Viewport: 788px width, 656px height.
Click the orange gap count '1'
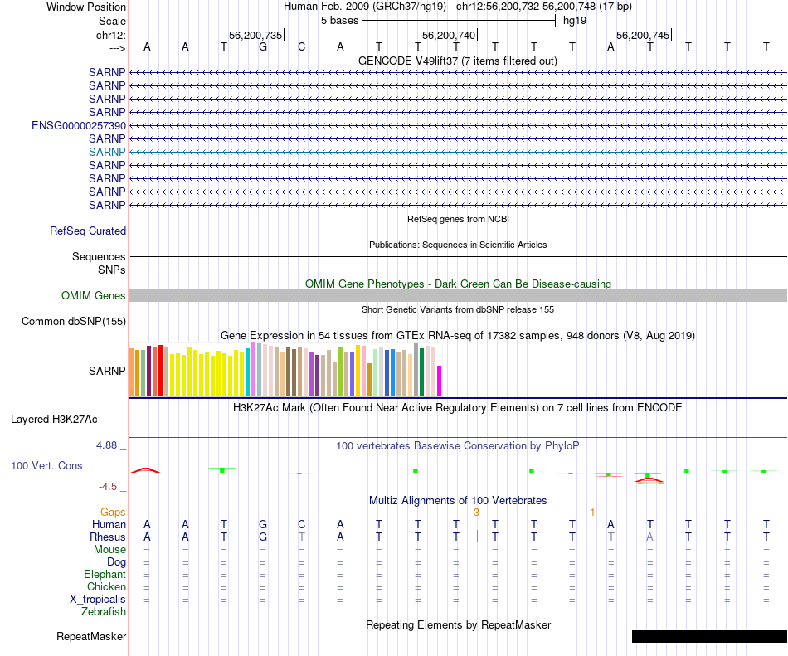pos(592,513)
